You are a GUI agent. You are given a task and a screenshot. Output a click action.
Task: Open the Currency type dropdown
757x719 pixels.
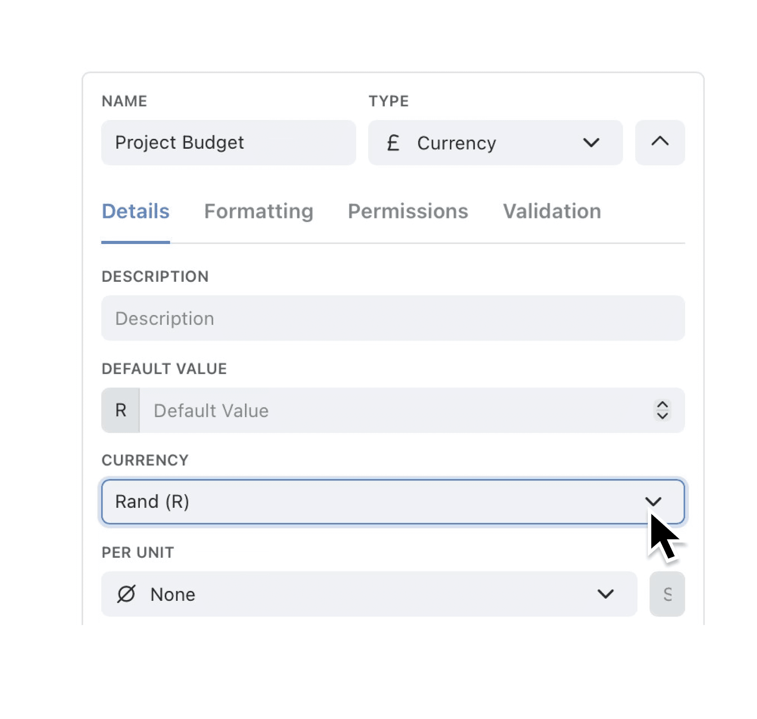pyautogui.click(x=494, y=143)
